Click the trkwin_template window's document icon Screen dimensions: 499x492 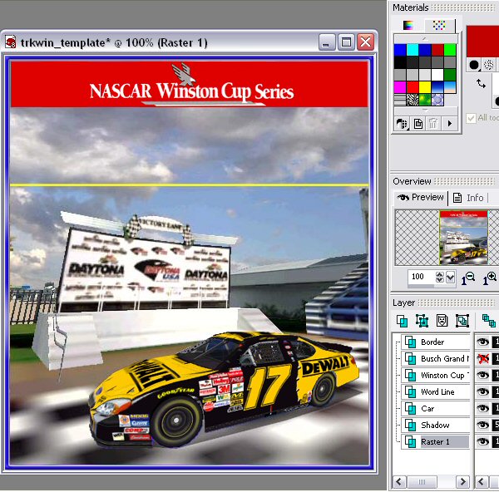pyautogui.click(x=10, y=42)
